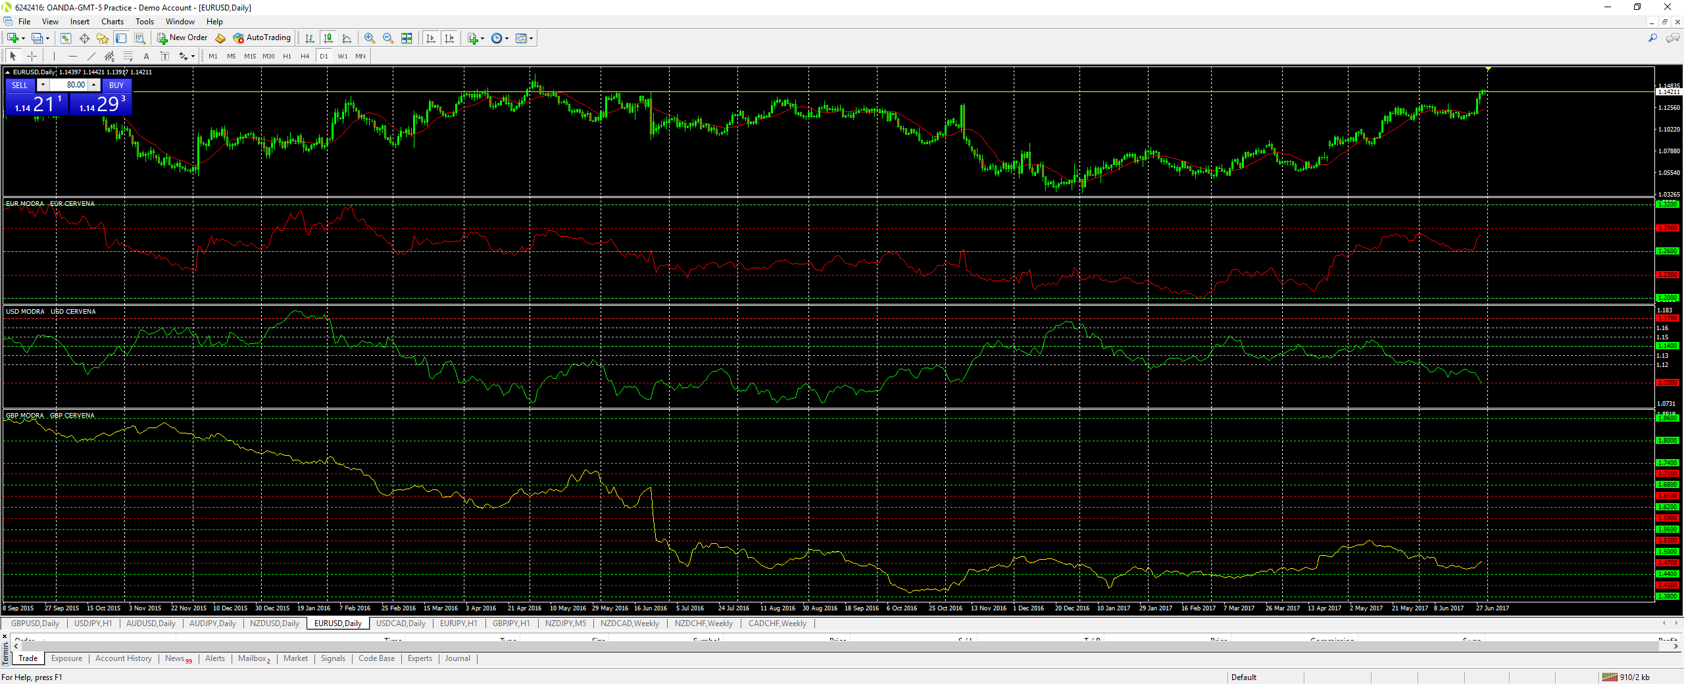Open the Templates dropdown arrow
Image resolution: width=1684 pixels, height=684 pixels.
click(531, 38)
